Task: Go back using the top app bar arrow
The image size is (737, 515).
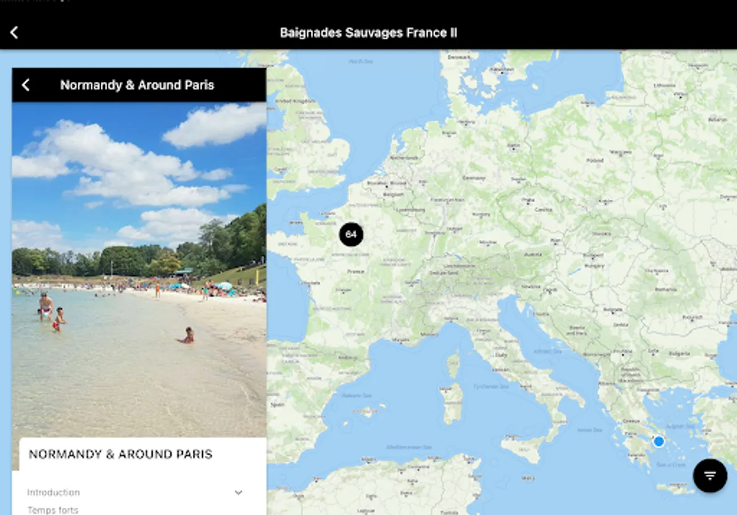Action: (14, 33)
